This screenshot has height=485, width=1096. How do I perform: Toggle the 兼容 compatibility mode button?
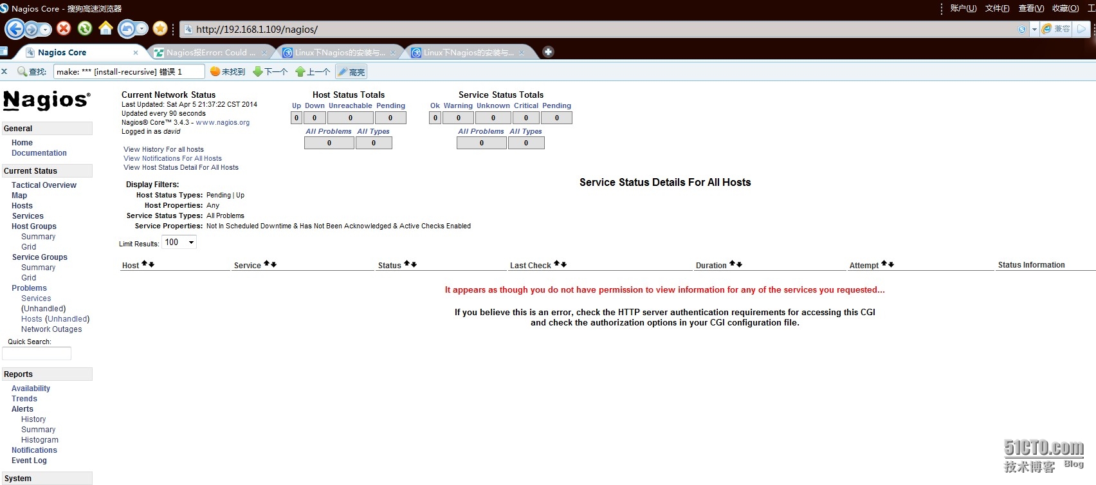point(1056,29)
